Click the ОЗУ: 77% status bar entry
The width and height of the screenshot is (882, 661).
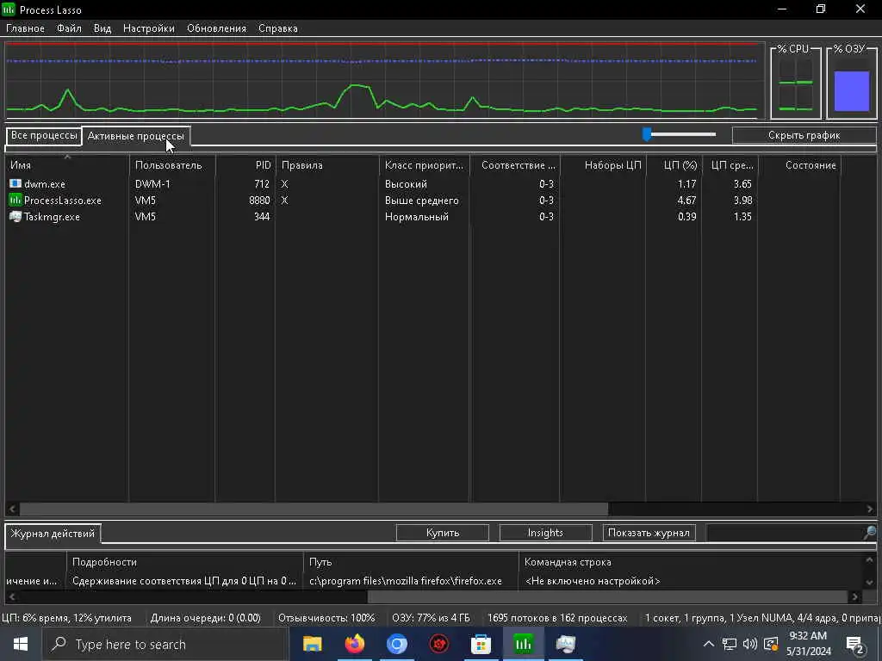pos(431,618)
